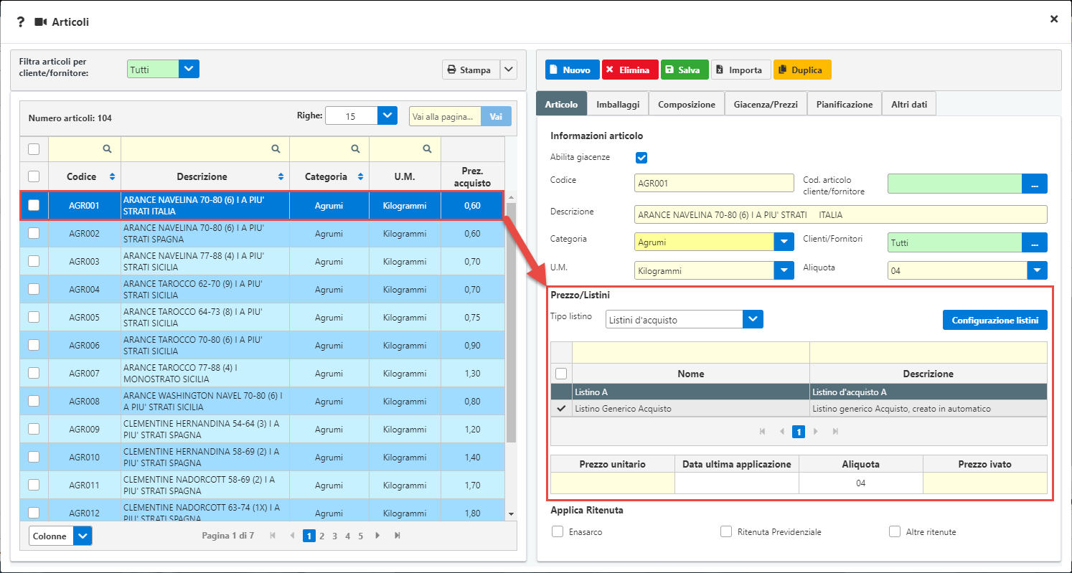Click the Vai alla pagina input field
This screenshot has width=1072, height=573.
pyautogui.click(x=444, y=116)
